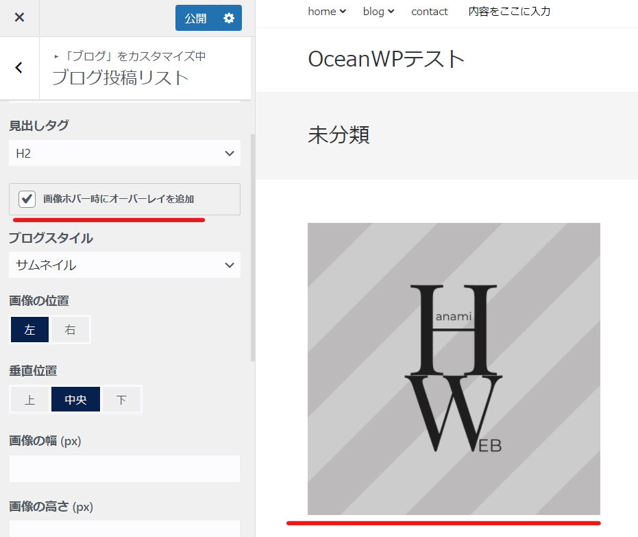Click the 見出しタグ label
Screen dimensions: 638x537
click(39, 126)
